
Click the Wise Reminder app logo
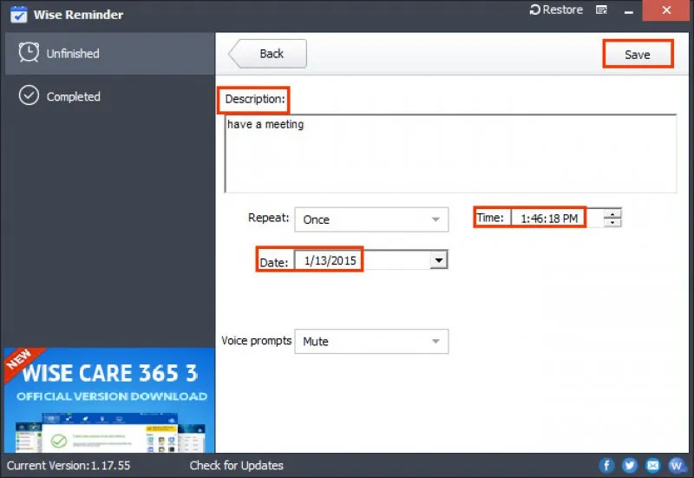[17, 13]
